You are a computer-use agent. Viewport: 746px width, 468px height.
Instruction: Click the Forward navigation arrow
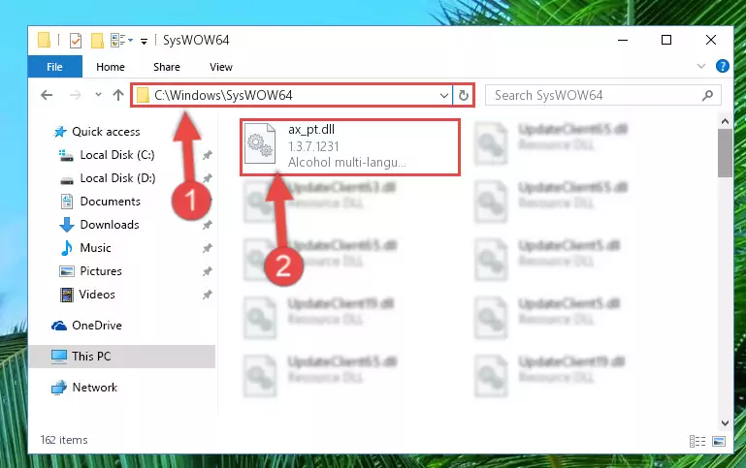[x=75, y=95]
